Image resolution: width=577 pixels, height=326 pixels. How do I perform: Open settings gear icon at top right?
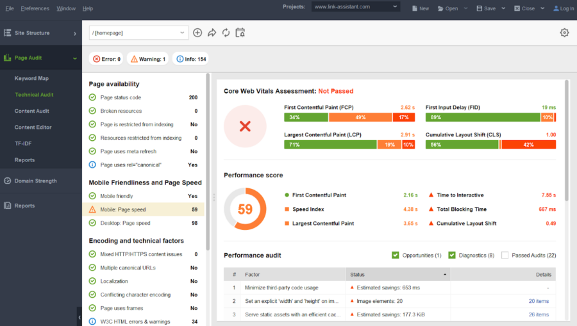point(564,33)
